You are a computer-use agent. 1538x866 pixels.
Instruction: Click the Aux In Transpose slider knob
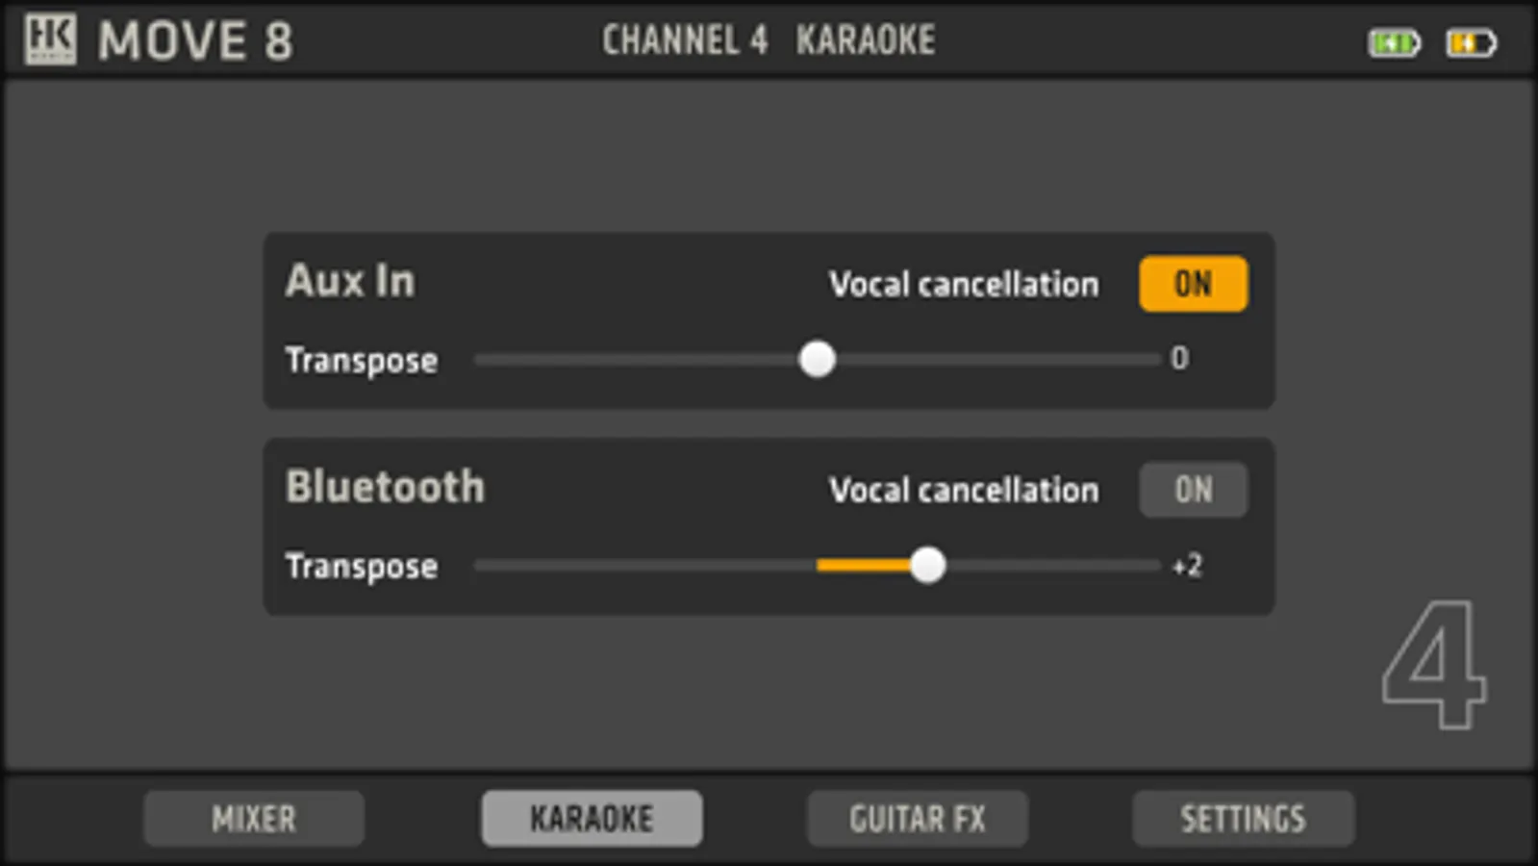(x=817, y=360)
